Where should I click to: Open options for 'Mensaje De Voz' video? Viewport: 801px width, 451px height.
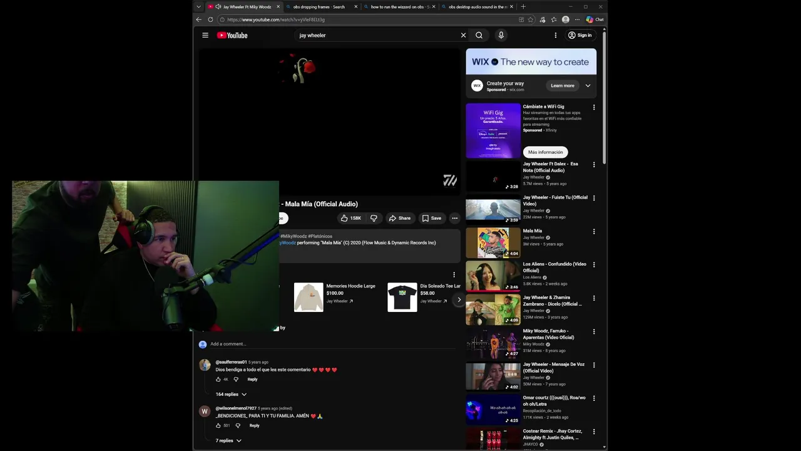[x=594, y=365]
